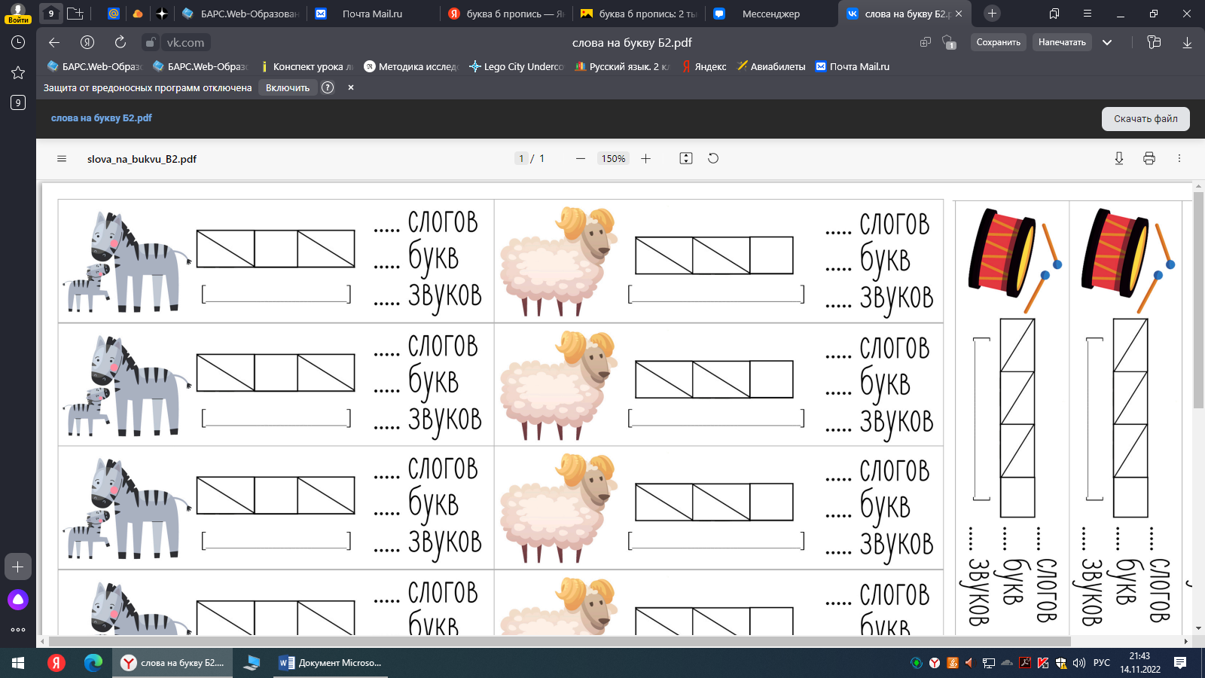The image size is (1205, 678).
Task: Open Русский язык. 2 кл bookmark
Action: [622, 66]
